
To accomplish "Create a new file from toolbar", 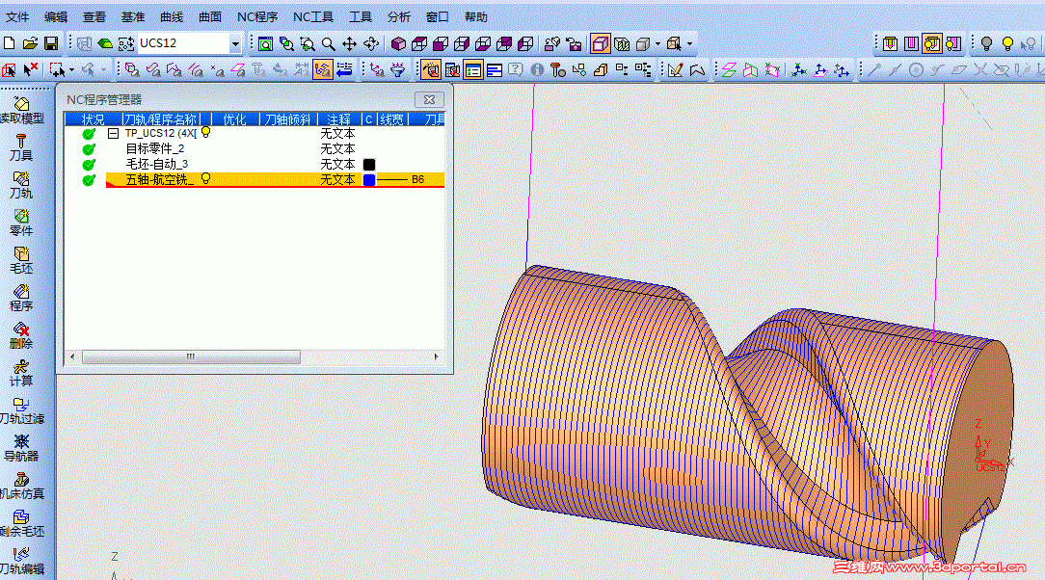I will [x=10, y=43].
